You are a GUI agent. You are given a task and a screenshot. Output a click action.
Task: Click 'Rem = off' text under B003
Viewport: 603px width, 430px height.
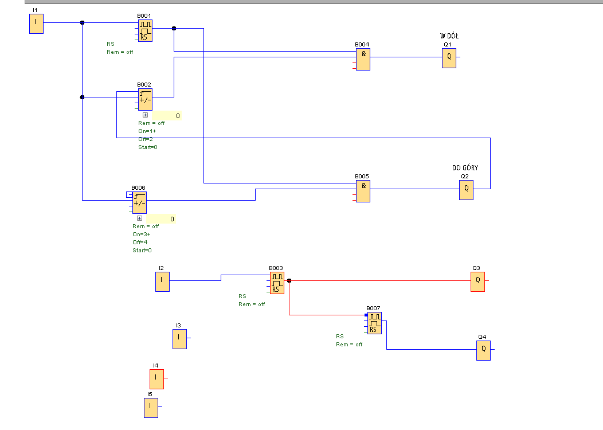pos(252,304)
